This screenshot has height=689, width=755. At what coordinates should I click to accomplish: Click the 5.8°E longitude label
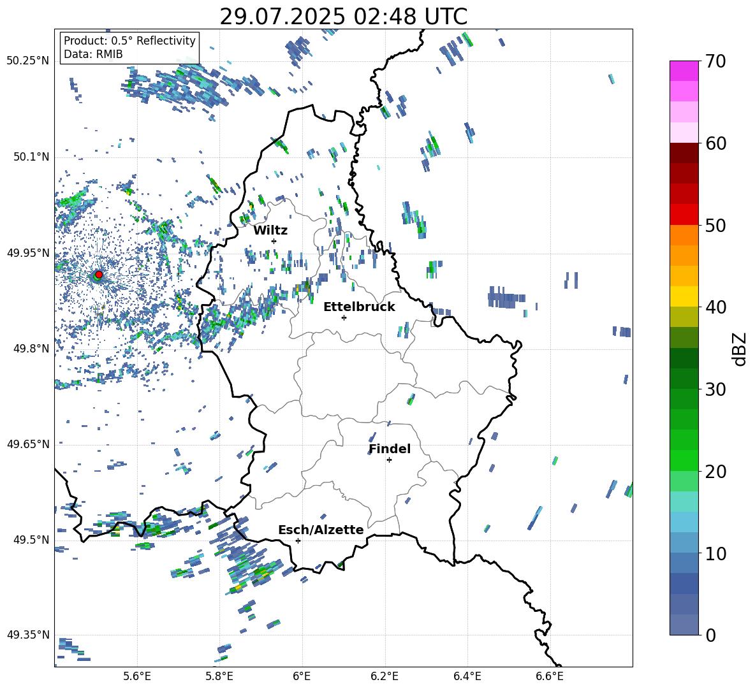pos(219,676)
